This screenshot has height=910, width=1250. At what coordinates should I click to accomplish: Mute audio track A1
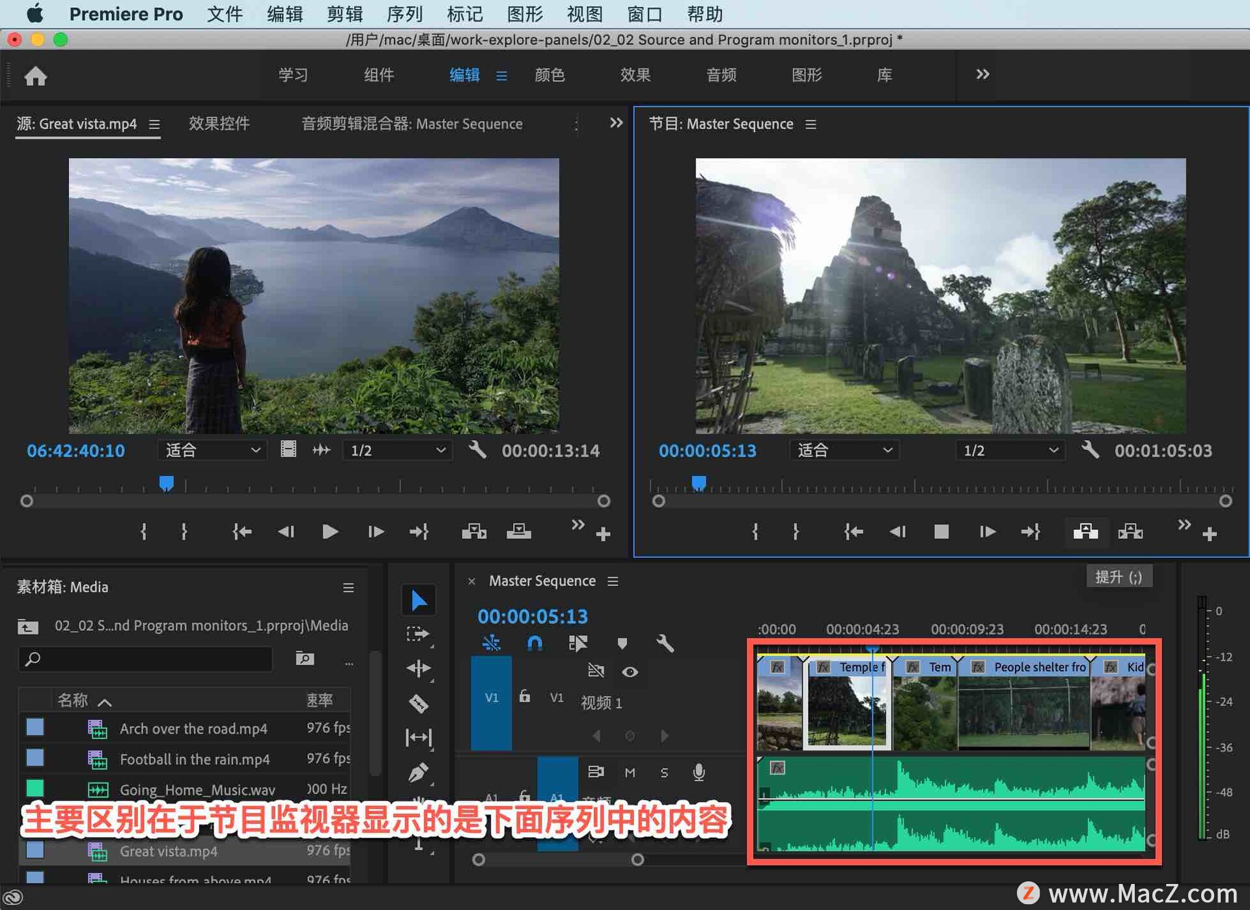630,772
